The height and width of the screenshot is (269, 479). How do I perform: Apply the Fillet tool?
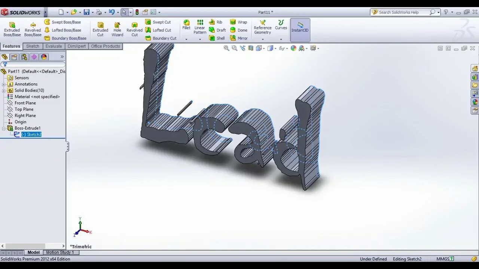click(186, 25)
